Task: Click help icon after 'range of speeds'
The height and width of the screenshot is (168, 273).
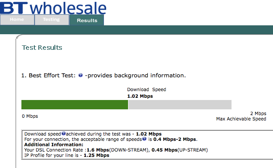Action: pos(145,139)
